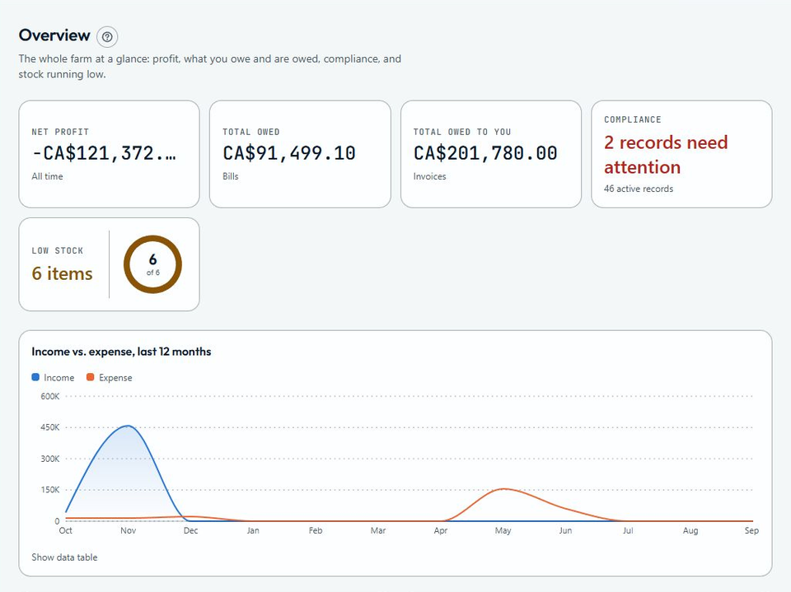Open the Total Owed bills card

300,154
